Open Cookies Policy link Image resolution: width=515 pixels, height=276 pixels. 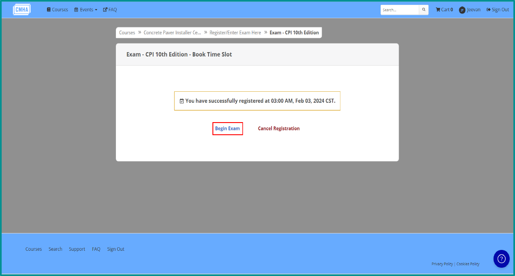click(468, 264)
